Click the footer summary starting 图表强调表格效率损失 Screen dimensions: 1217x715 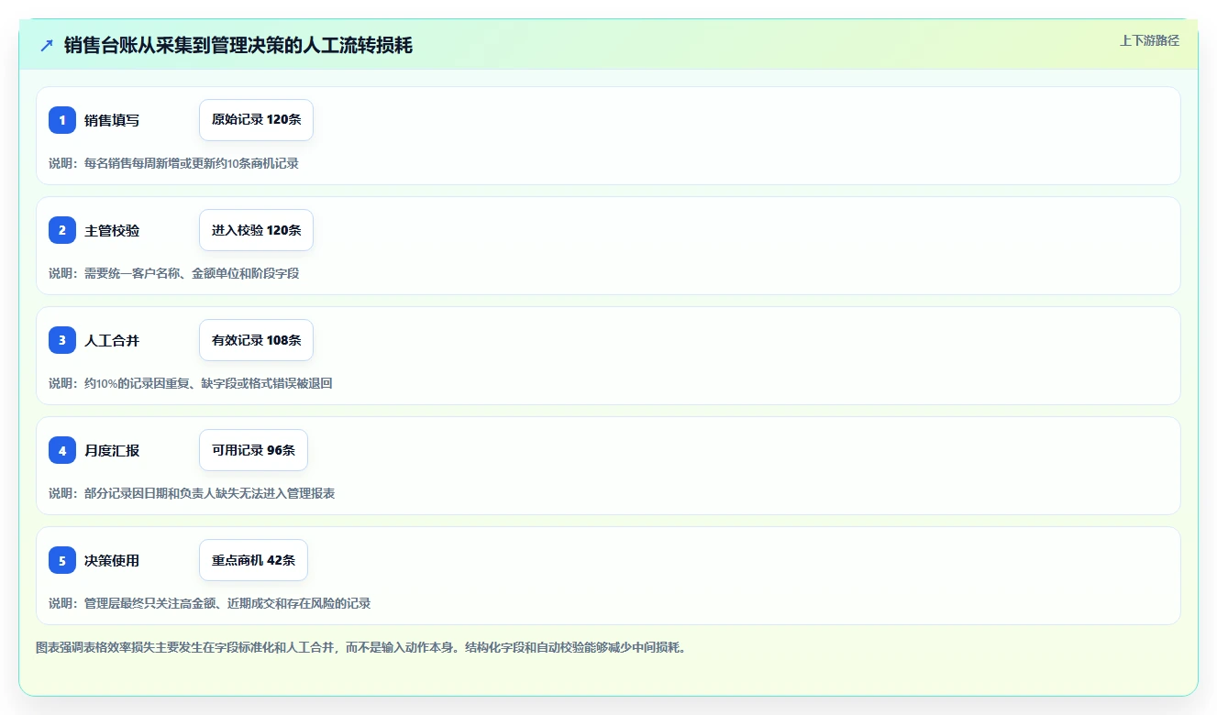point(360,647)
